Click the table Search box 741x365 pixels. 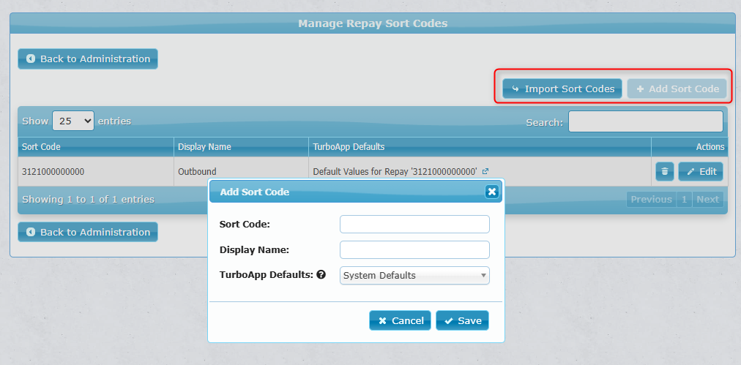(x=646, y=121)
